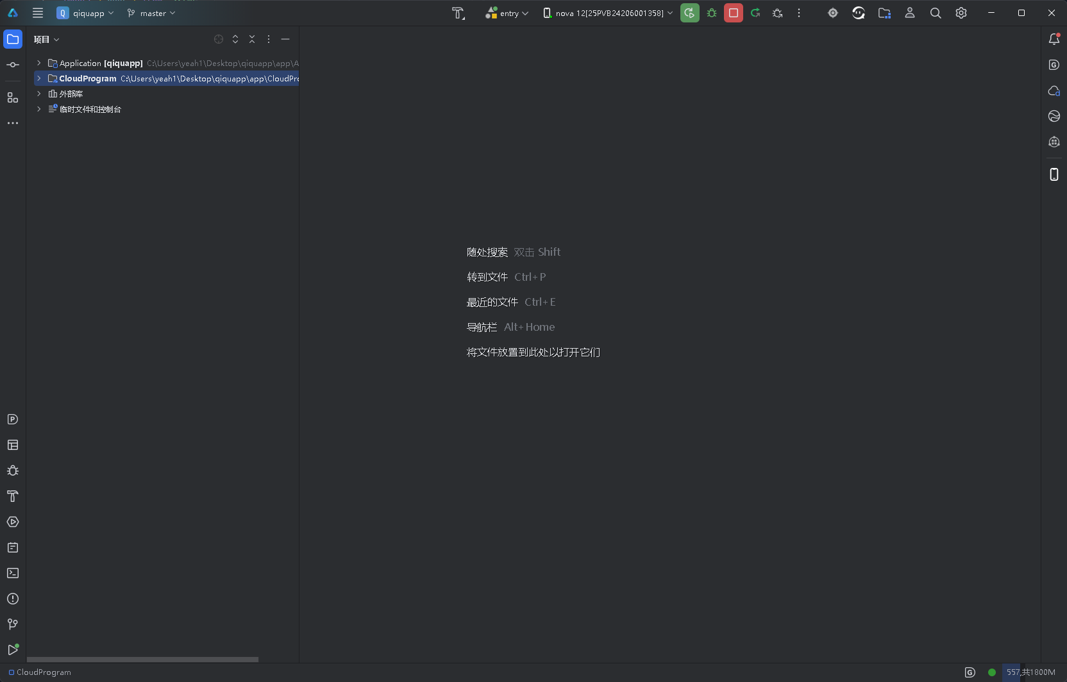Toggle the Project tool window button

coord(13,39)
